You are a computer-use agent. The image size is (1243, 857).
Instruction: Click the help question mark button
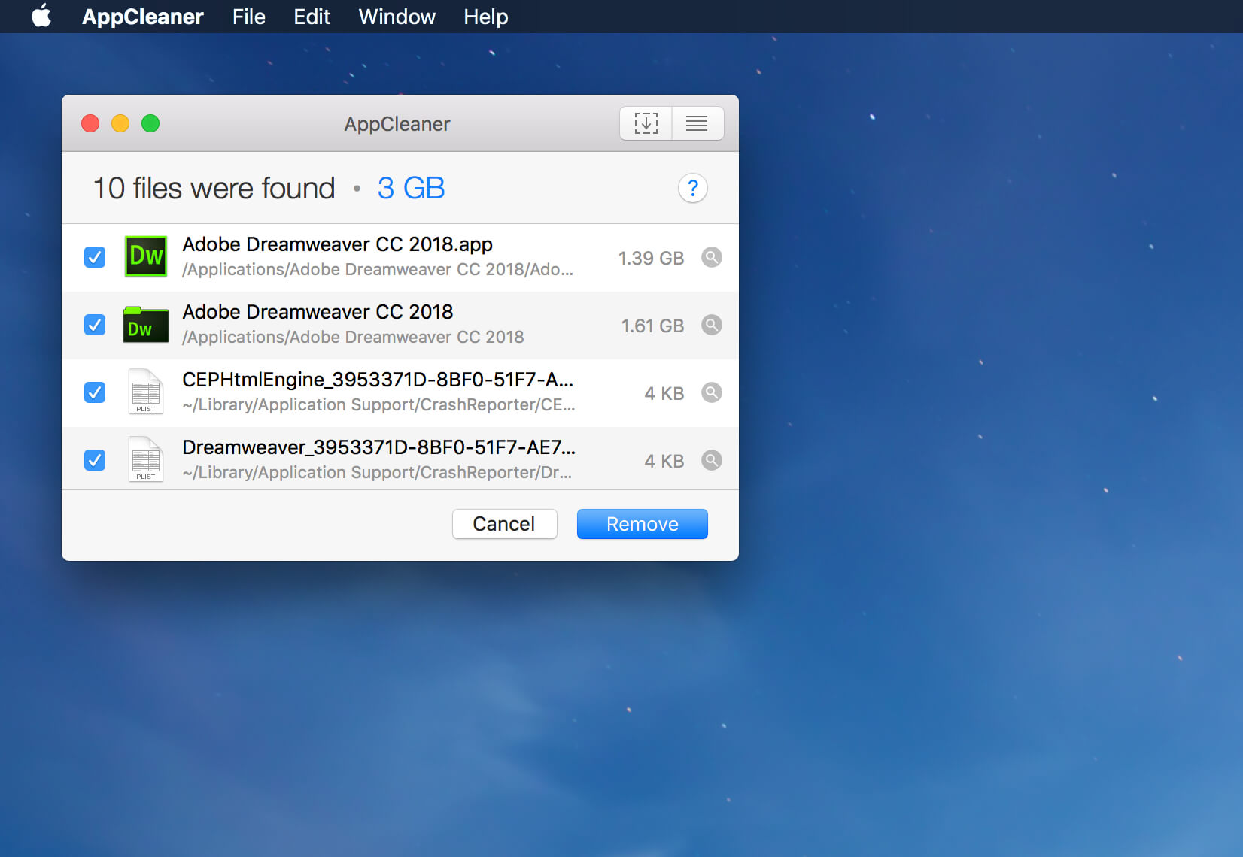point(693,188)
